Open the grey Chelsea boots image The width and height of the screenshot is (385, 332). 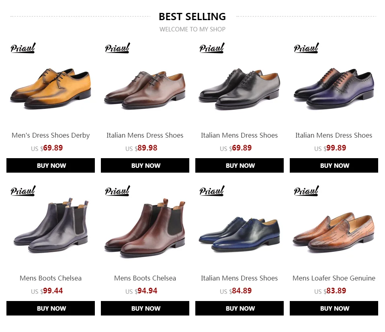tap(51, 225)
